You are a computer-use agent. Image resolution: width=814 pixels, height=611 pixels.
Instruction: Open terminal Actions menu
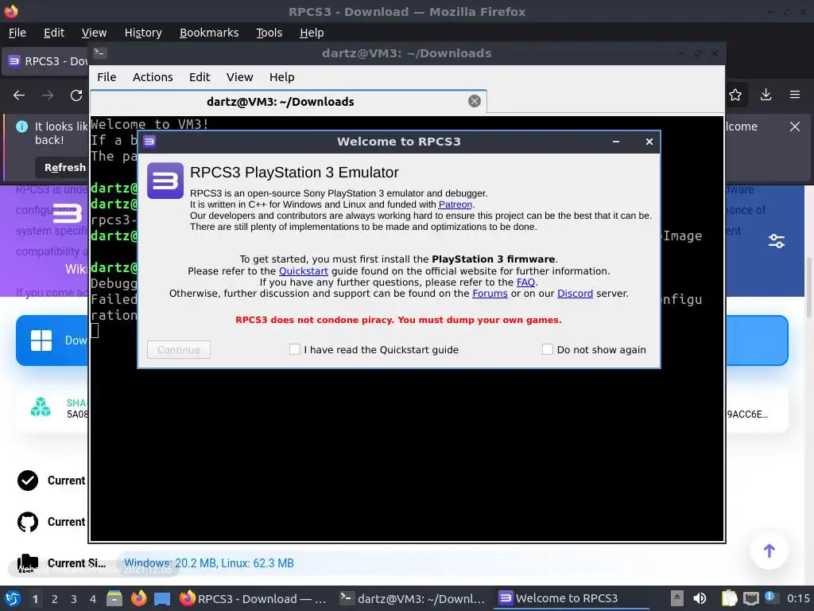point(153,77)
